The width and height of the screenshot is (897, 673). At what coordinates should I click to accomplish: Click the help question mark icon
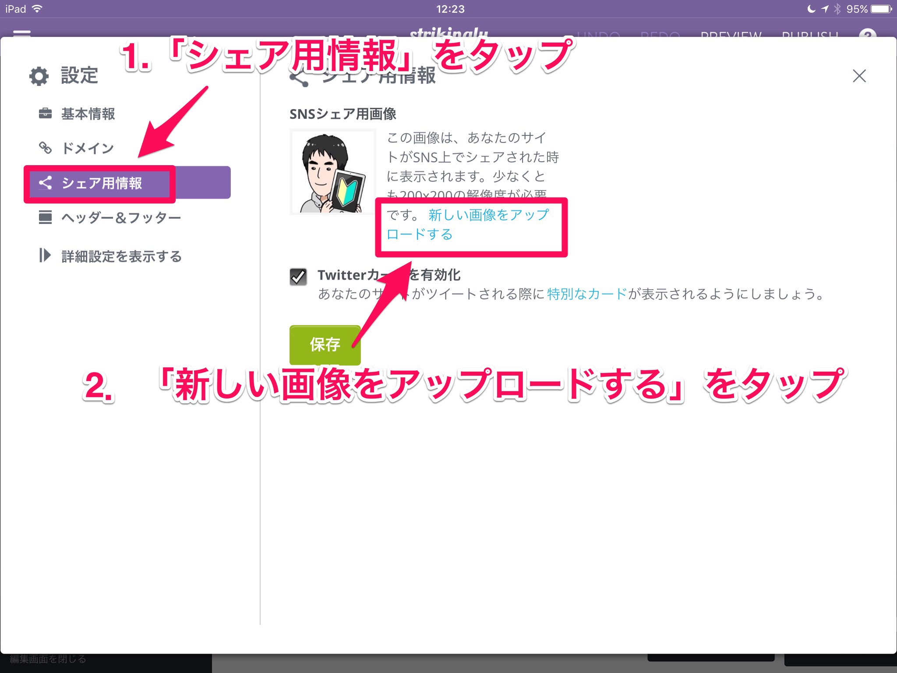pos(867,34)
